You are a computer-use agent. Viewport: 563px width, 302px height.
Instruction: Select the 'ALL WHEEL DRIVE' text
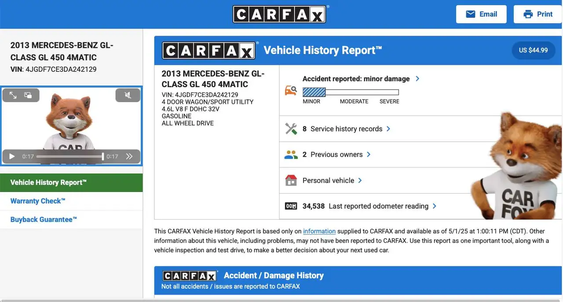[x=188, y=123]
